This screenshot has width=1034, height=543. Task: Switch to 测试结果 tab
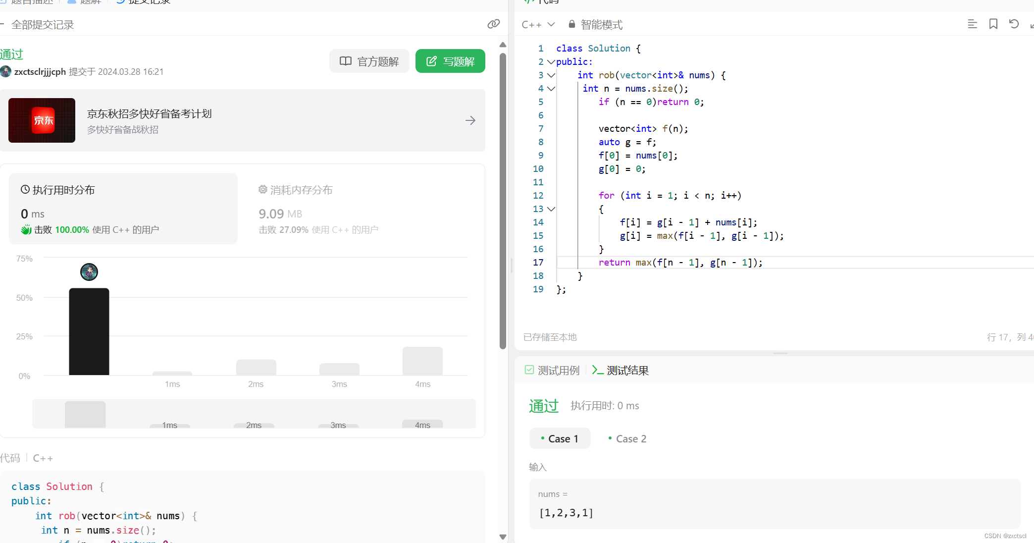pos(620,370)
